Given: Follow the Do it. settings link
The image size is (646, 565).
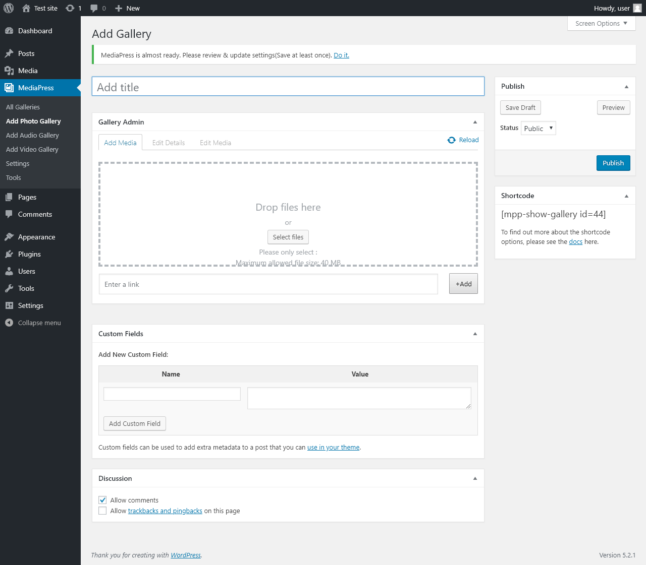Looking at the screenshot, I should [341, 55].
